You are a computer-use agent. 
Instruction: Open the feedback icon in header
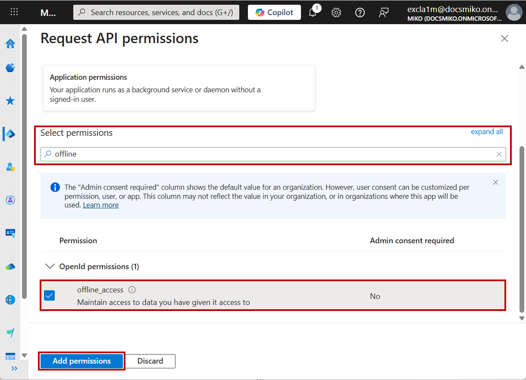(x=383, y=13)
